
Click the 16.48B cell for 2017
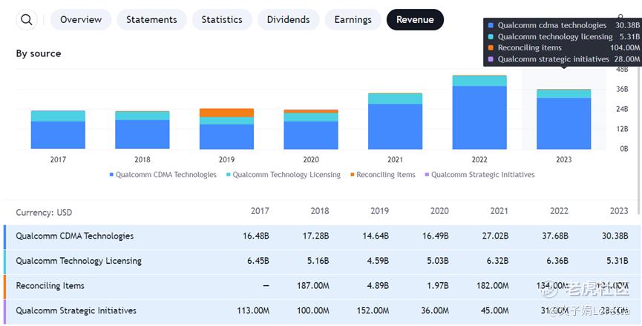(256, 236)
